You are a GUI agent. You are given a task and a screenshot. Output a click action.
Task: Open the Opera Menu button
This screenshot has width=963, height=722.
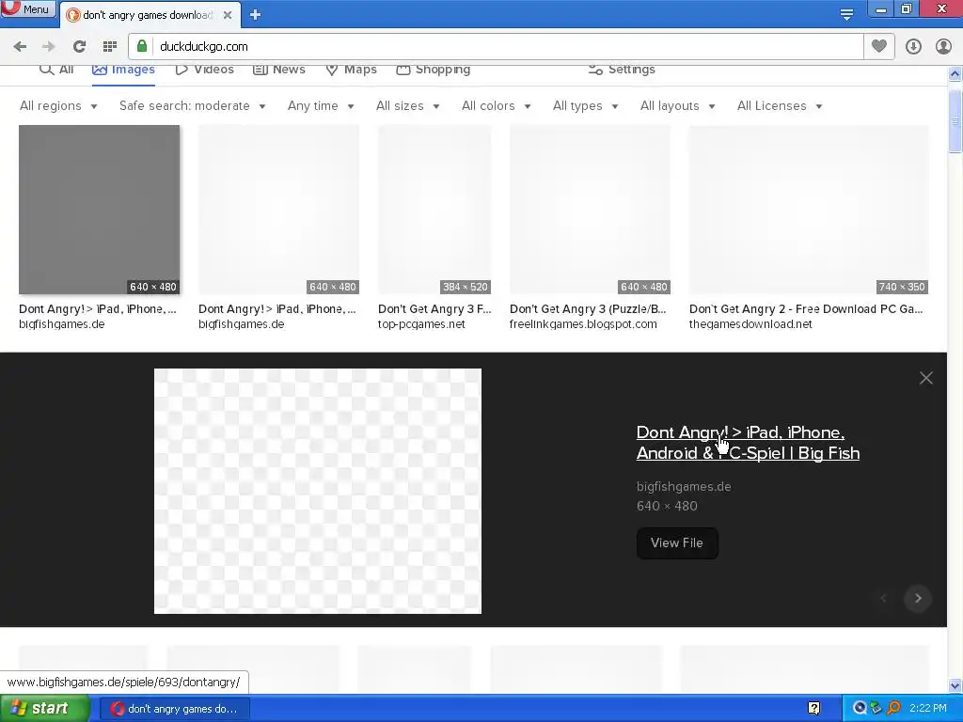[27, 8]
